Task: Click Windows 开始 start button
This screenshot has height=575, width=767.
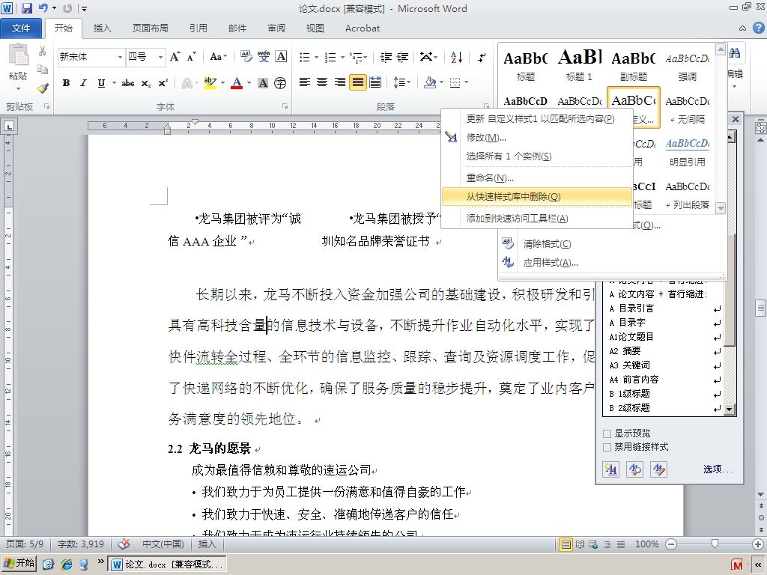Action: 19,563
